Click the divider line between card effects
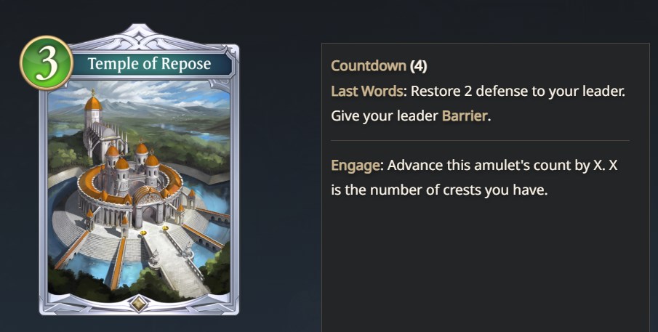Viewport: 658px width, 332px height. coord(480,140)
